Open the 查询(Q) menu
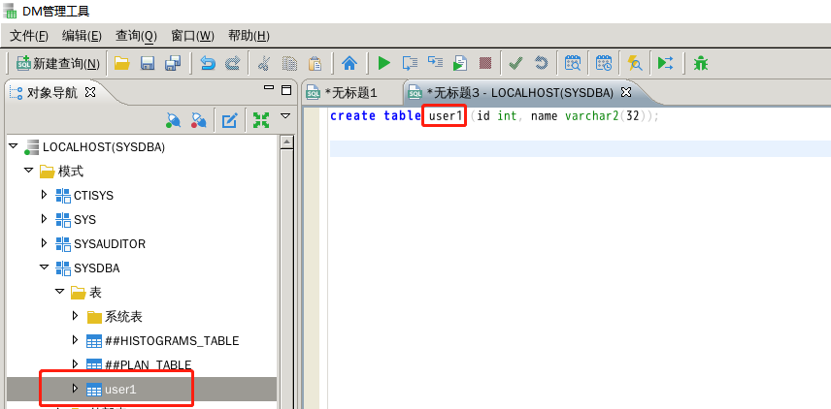Viewport: 831px width, 409px height. (x=136, y=36)
